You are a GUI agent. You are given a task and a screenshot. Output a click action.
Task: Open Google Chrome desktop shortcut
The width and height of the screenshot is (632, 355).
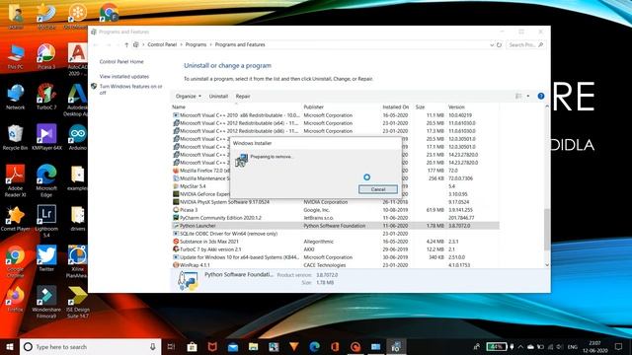pyautogui.click(x=16, y=261)
